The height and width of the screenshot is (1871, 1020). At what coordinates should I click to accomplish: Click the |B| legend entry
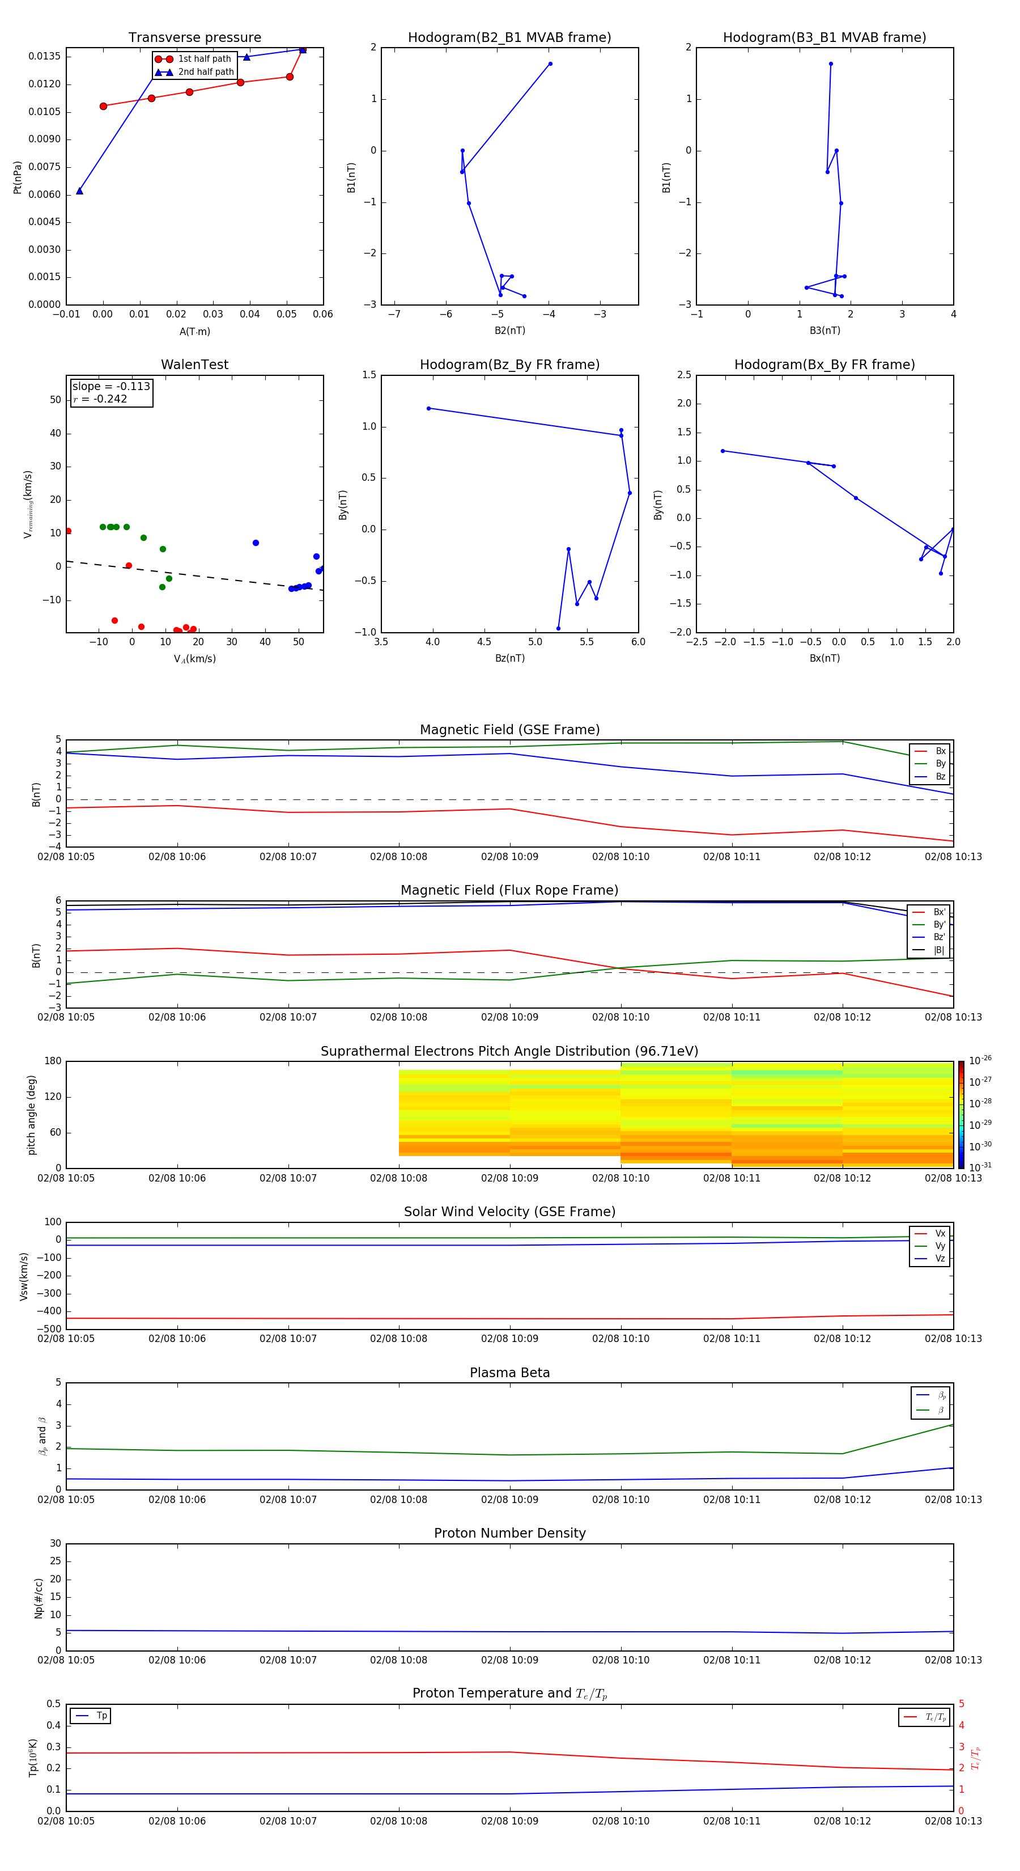tap(929, 950)
